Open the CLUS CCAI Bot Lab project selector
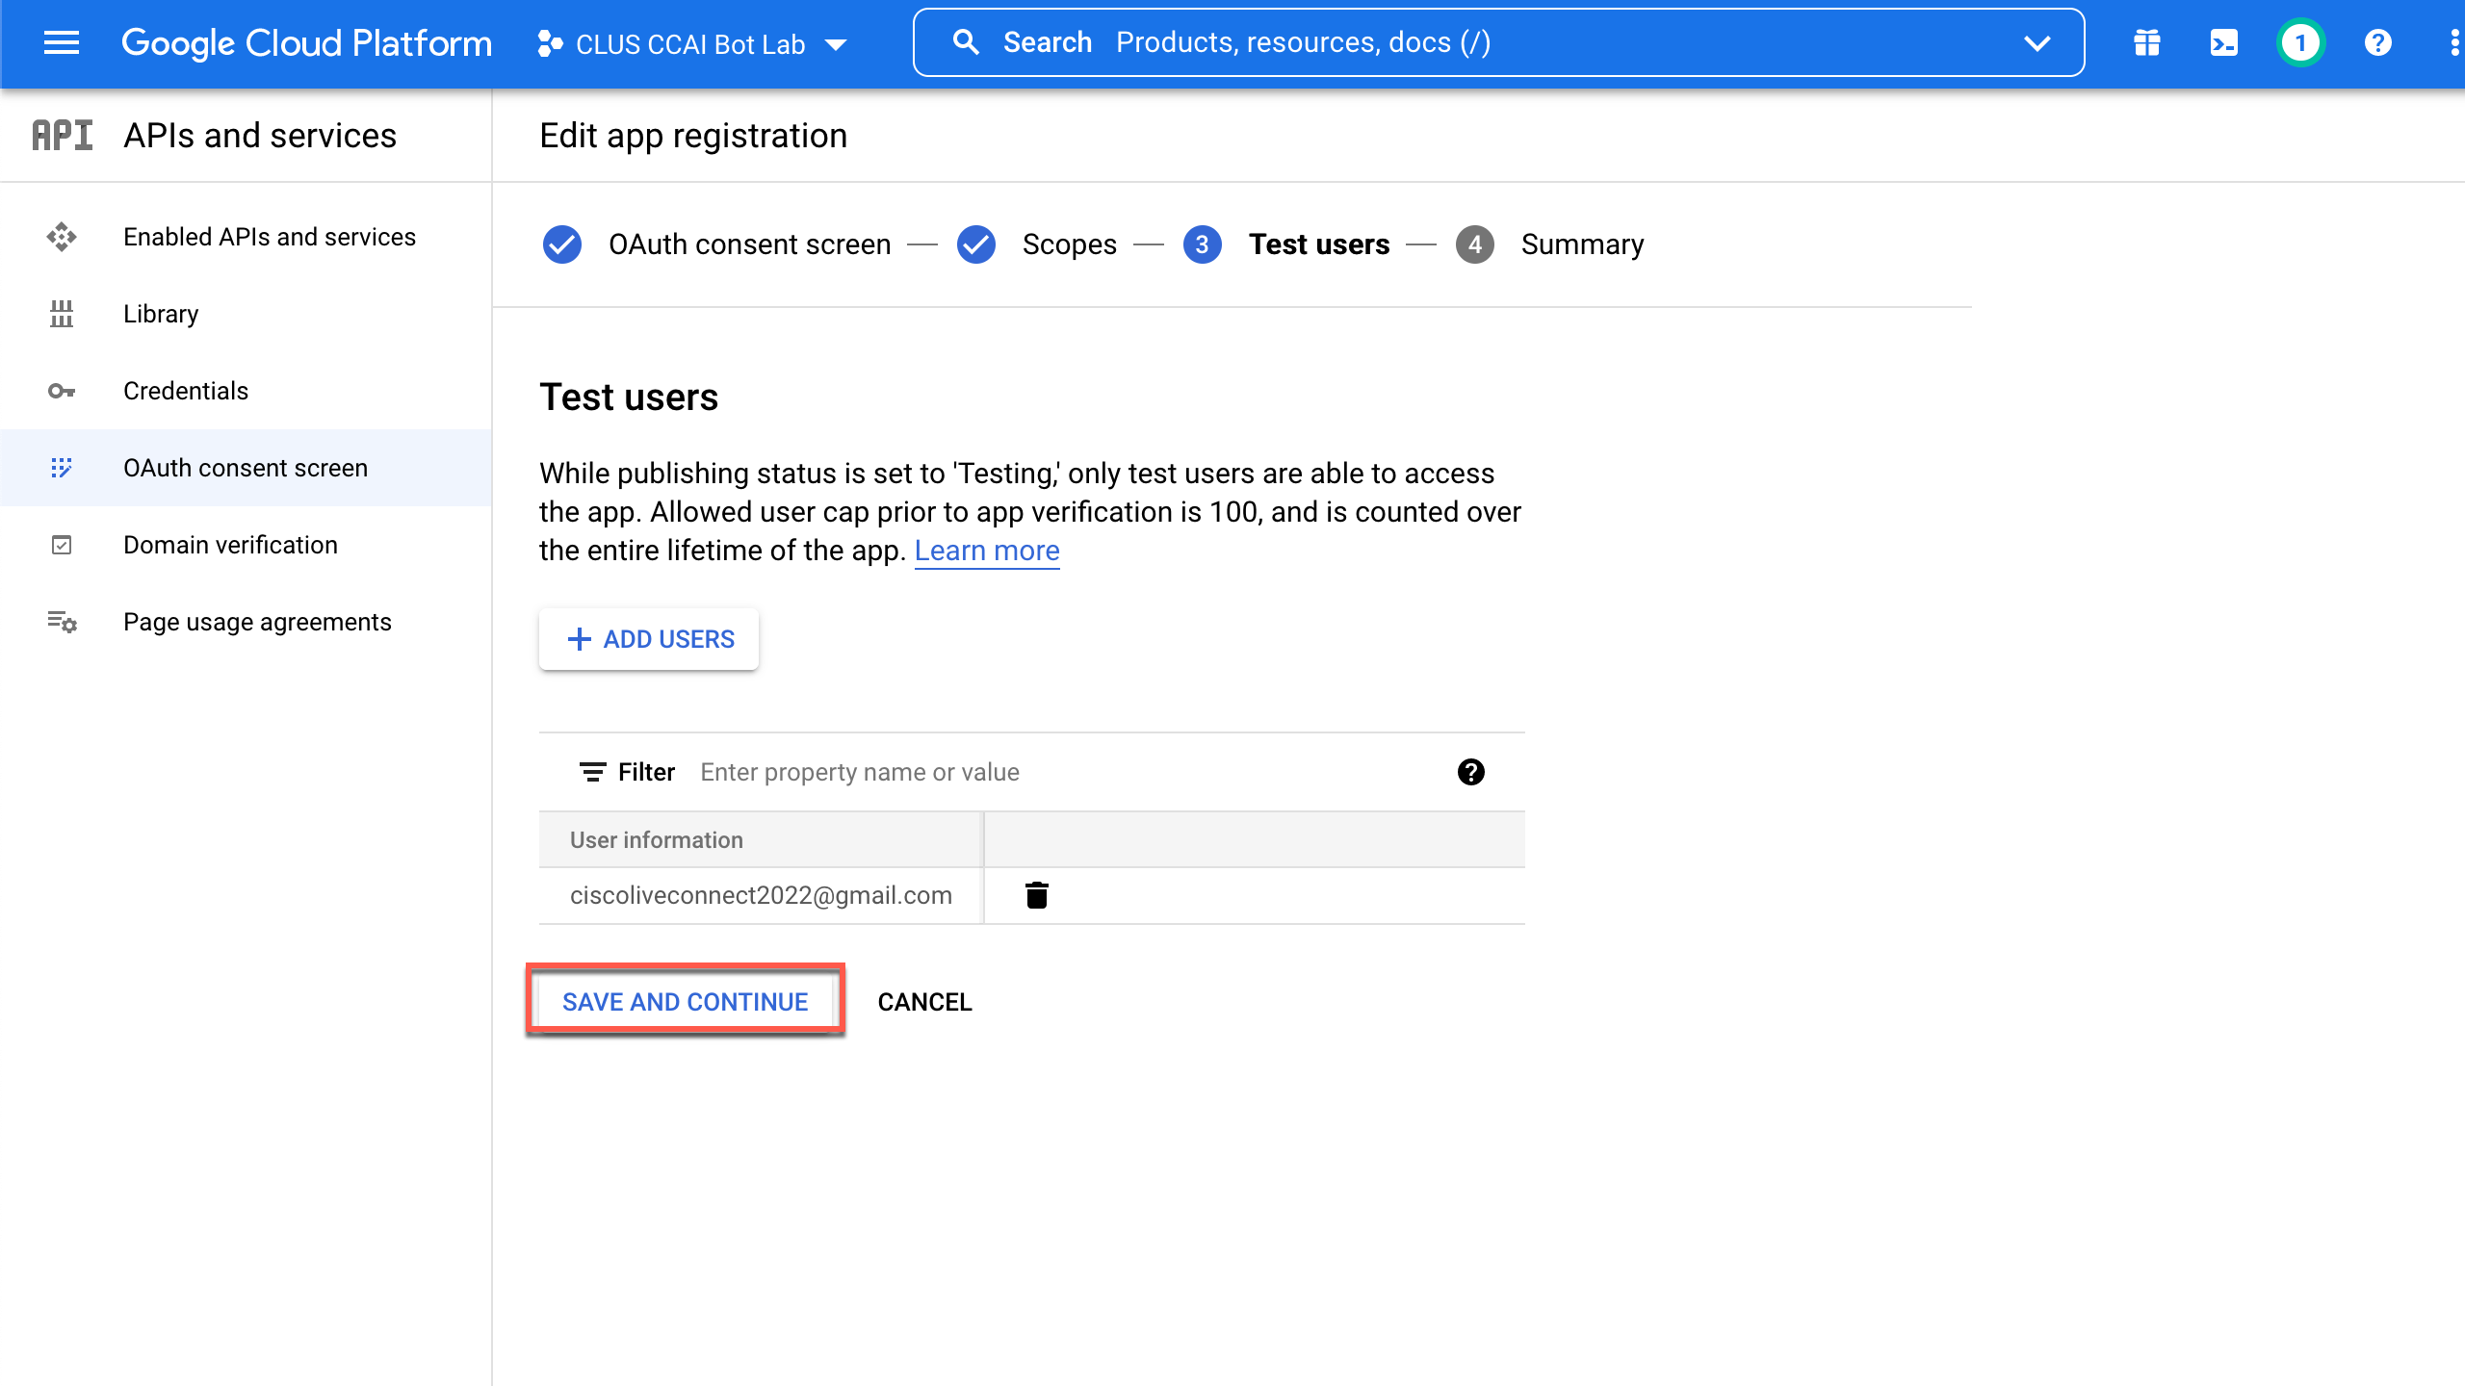 [692, 44]
